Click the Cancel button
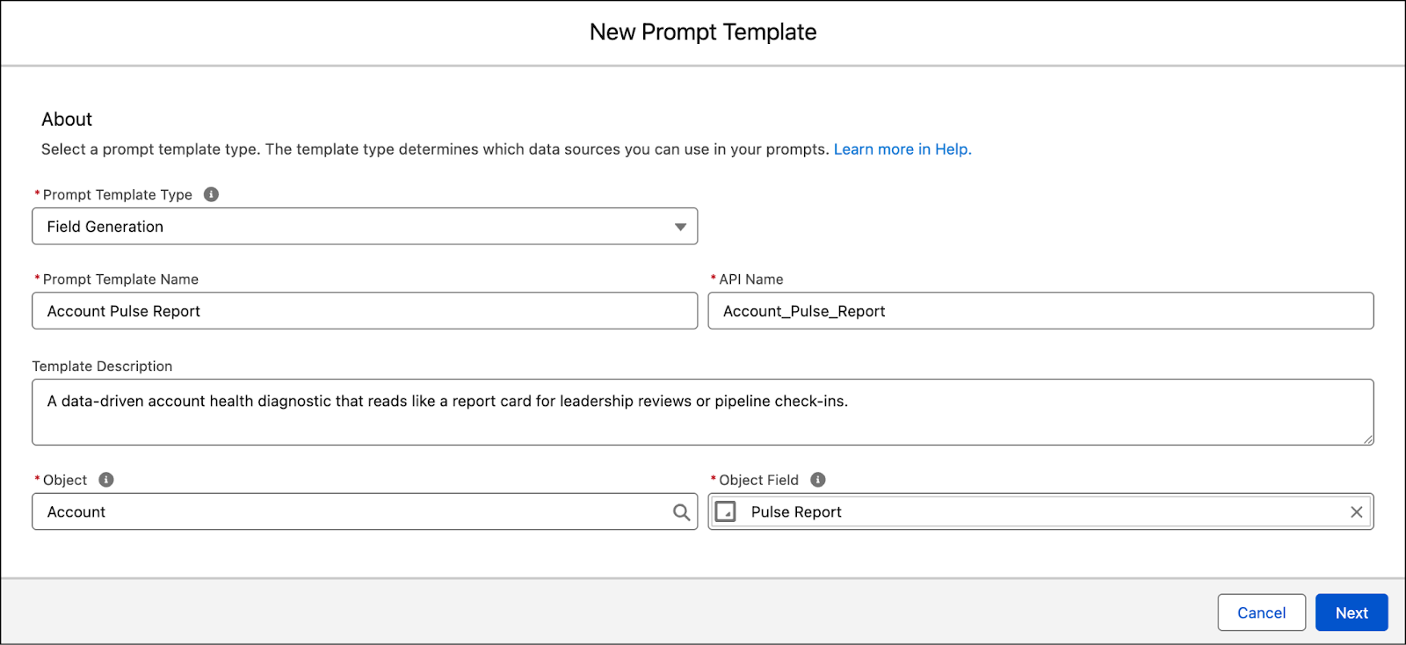Image resolution: width=1406 pixels, height=645 pixels. tap(1261, 612)
